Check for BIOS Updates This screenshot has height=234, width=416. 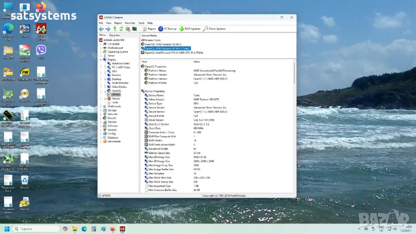189,29
